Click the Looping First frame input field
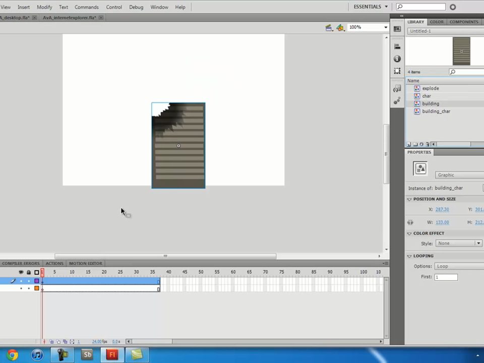Viewport: 484px width, 363px height. [x=446, y=277]
